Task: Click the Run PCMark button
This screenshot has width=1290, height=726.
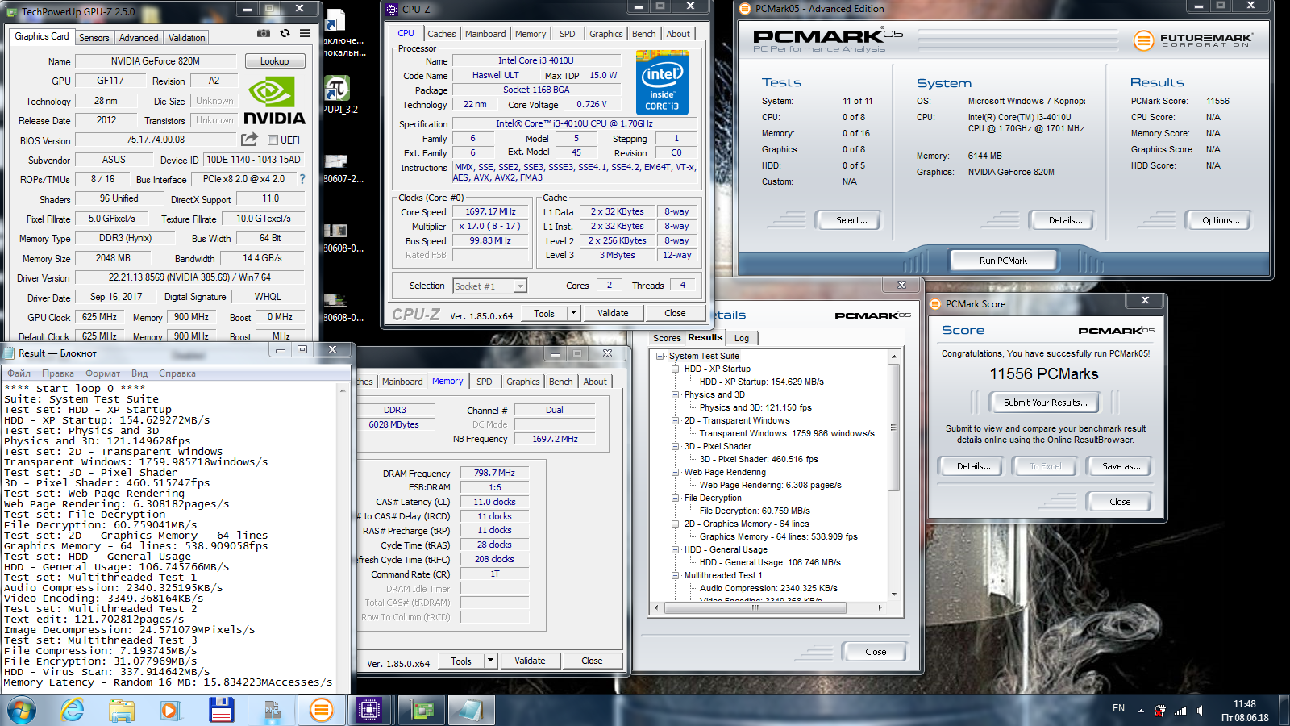Action: click(1003, 261)
